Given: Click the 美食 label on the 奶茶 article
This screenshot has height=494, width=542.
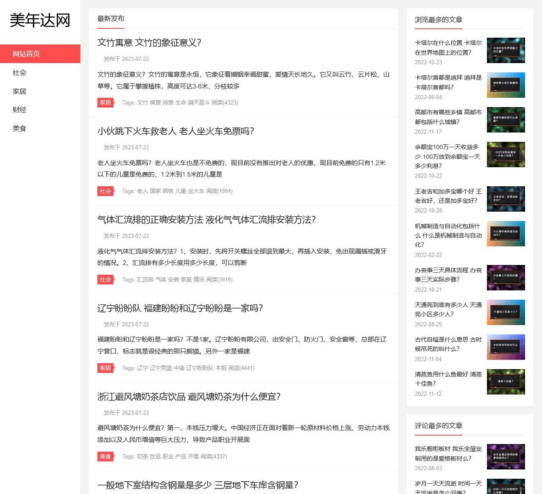Looking at the screenshot, I should point(105,456).
